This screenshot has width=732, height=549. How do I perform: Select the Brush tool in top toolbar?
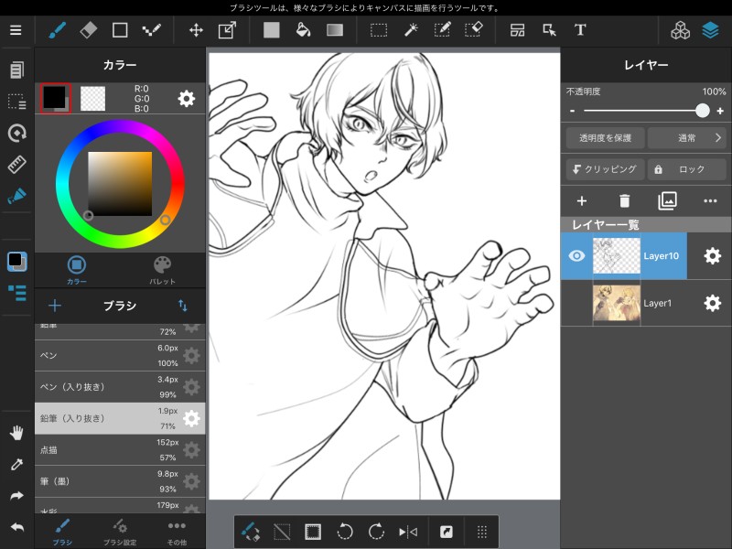click(x=58, y=30)
